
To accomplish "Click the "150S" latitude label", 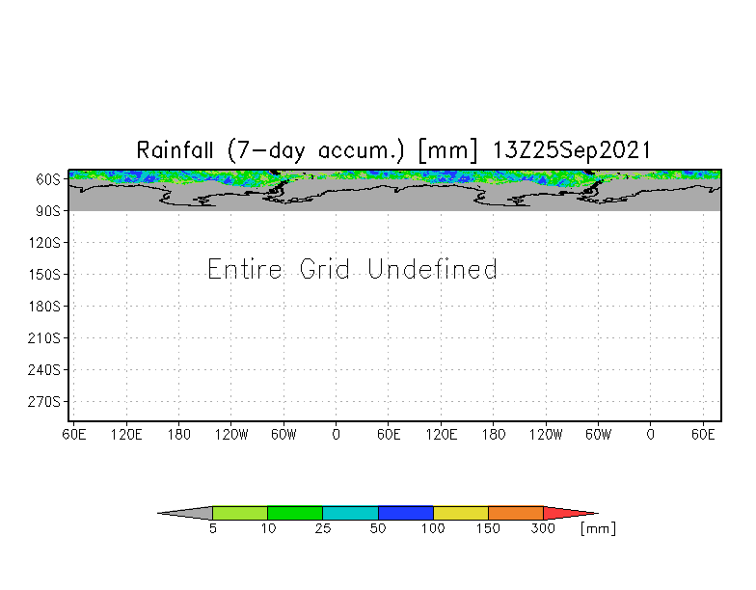I will [x=44, y=274].
